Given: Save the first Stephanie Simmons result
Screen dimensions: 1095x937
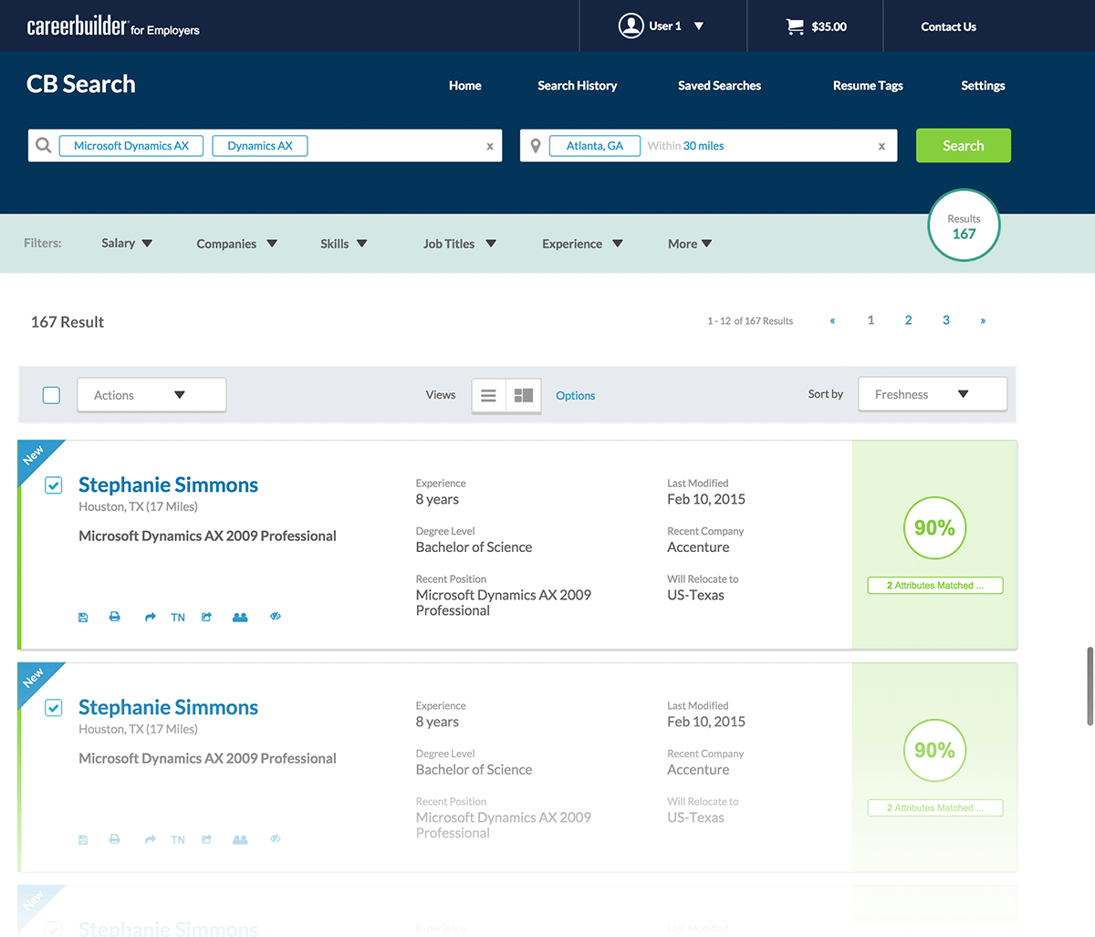Looking at the screenshot, I should click(x=83, y=618).
